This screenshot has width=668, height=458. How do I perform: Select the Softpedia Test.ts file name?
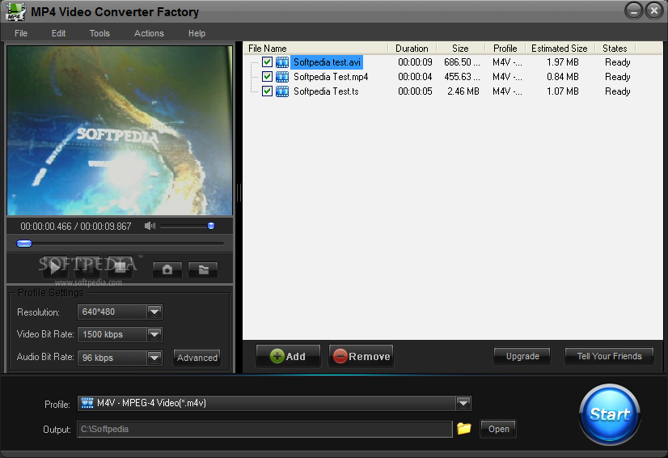pos(326,91)
